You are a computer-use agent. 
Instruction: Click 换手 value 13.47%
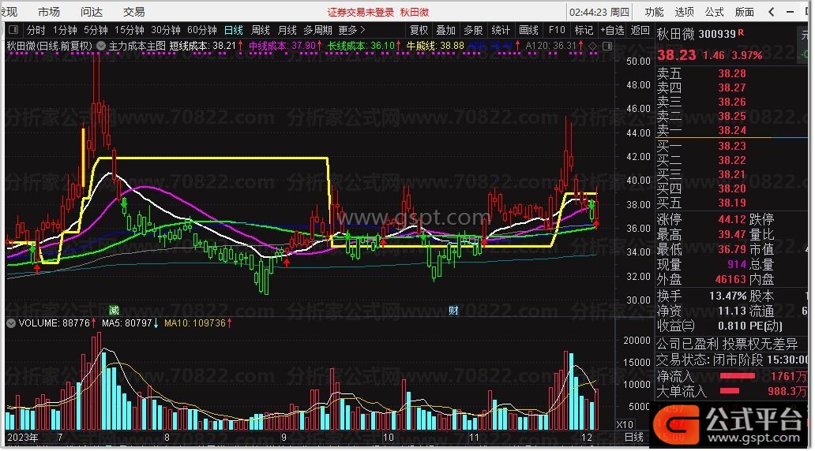click(x=727, y=296)
